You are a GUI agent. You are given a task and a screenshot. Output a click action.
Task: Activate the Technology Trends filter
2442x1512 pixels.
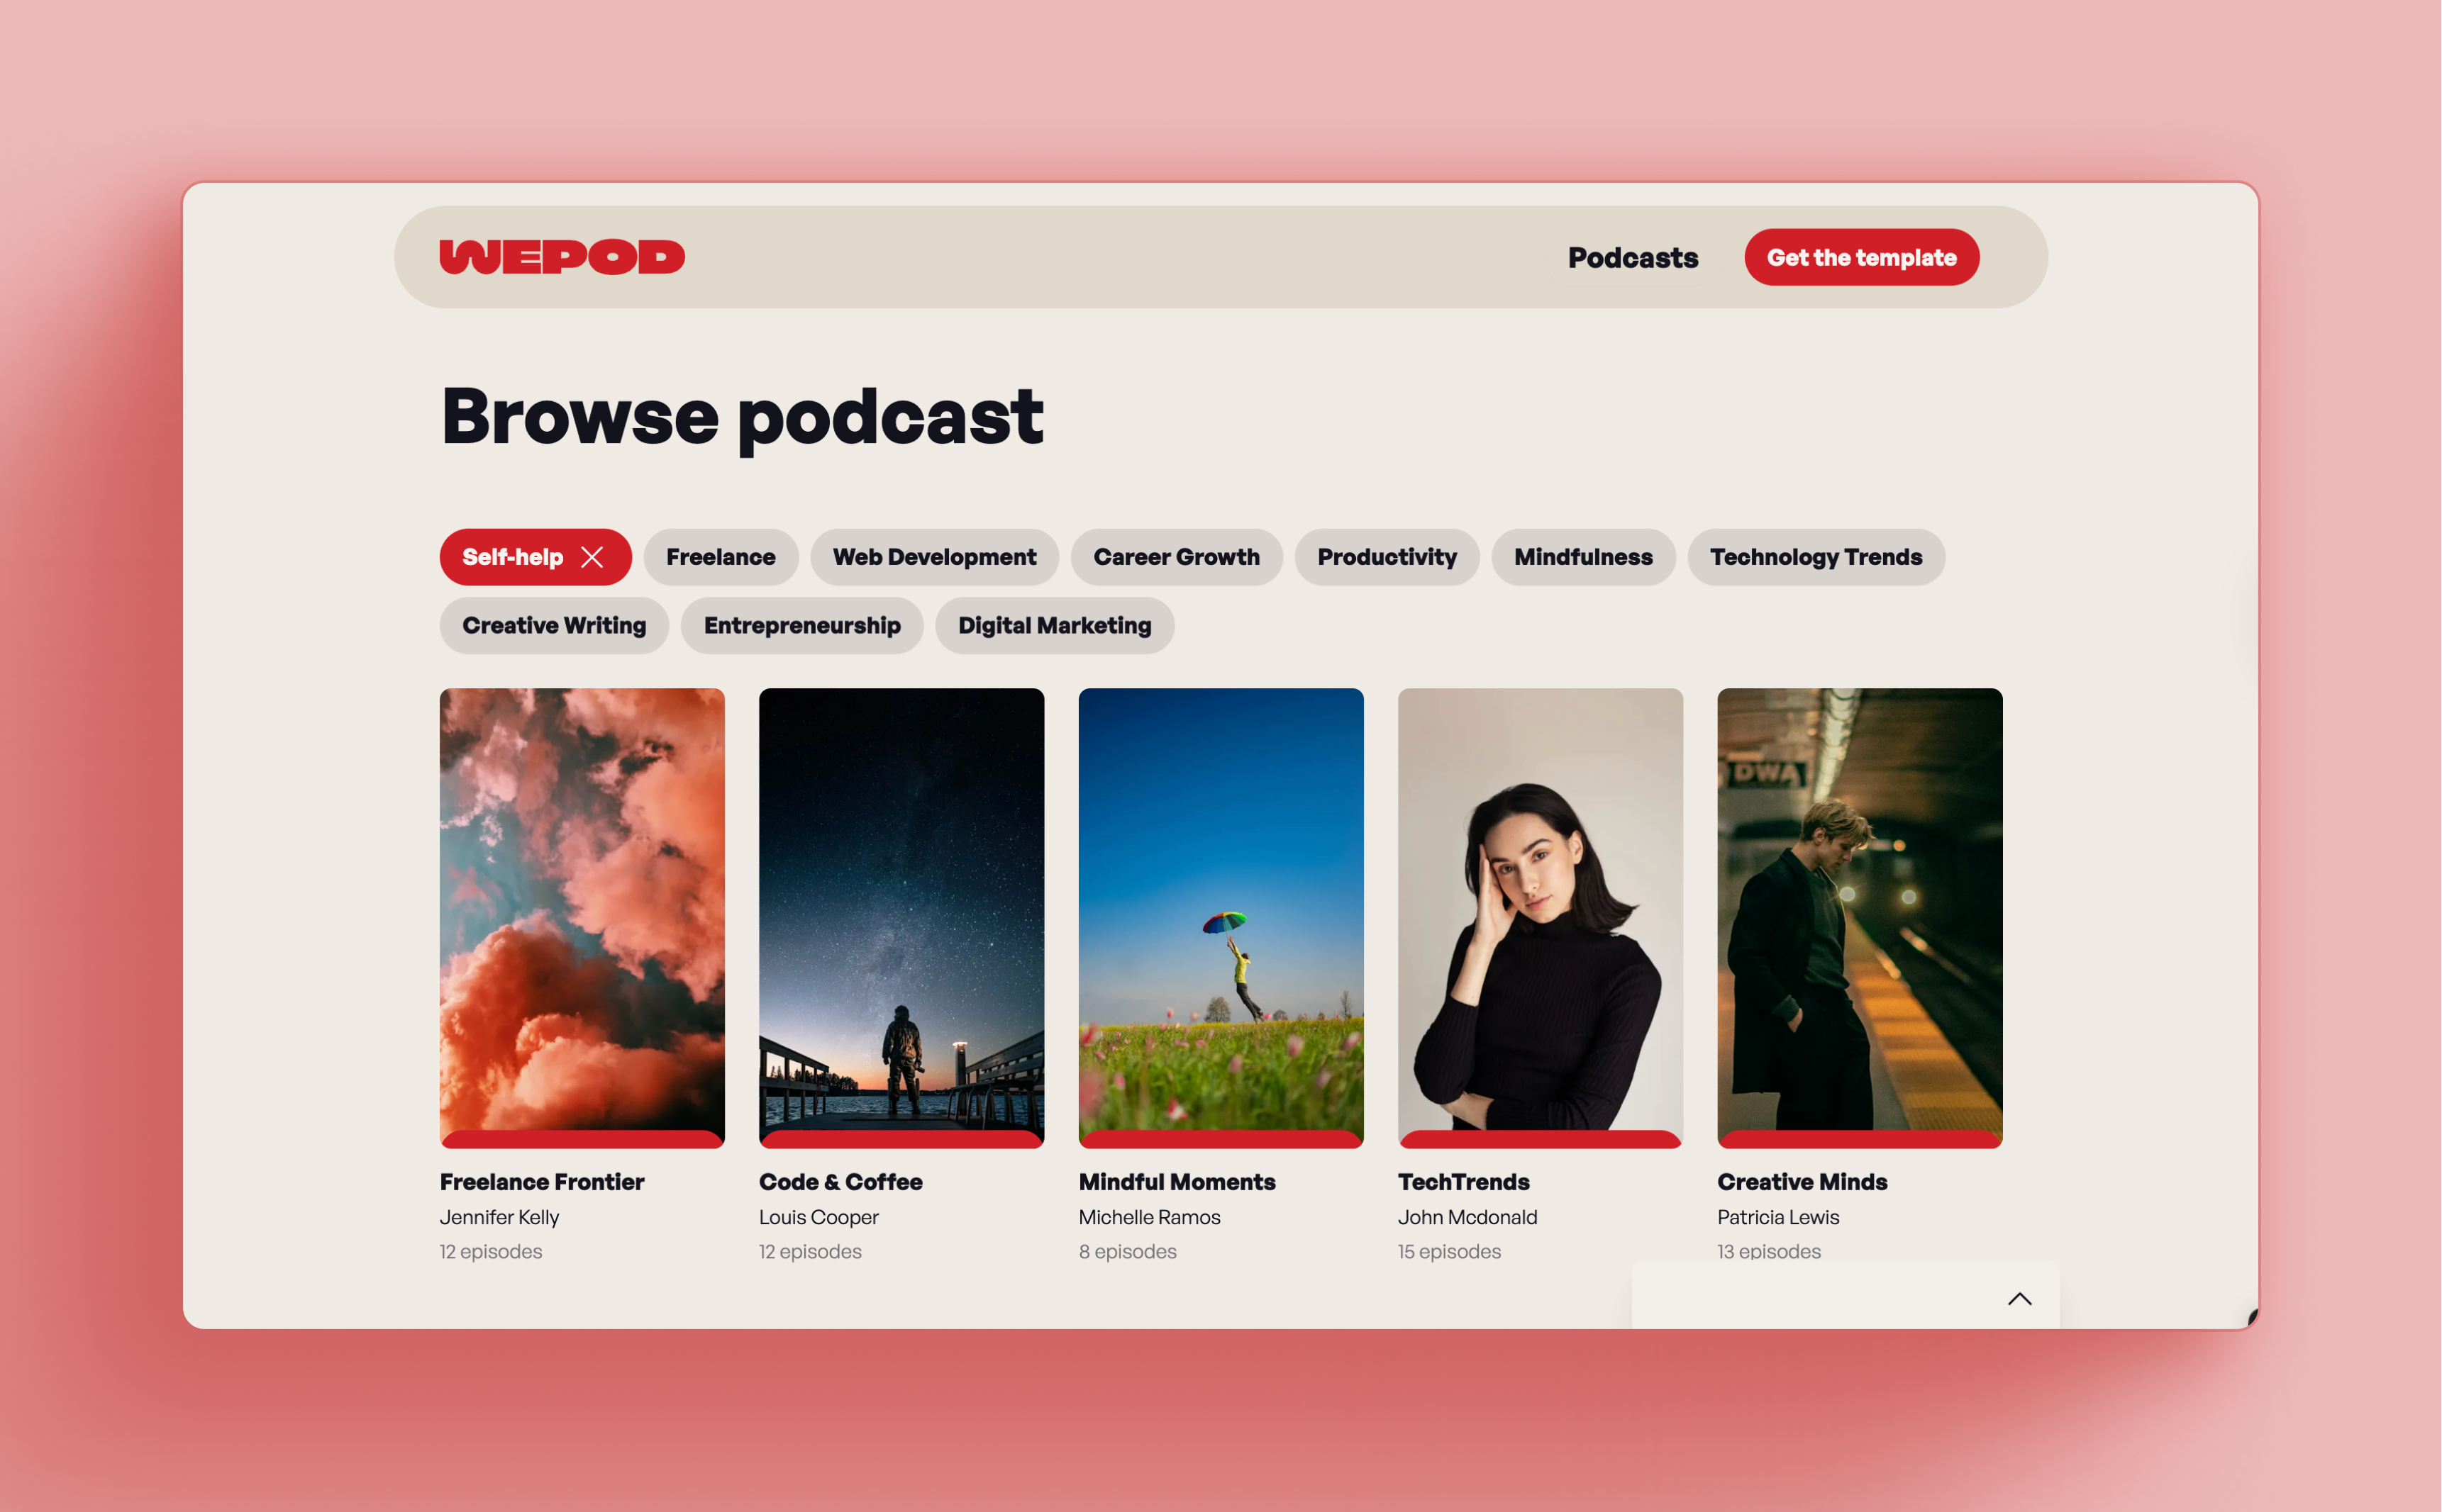click(x=1815, y=557)
